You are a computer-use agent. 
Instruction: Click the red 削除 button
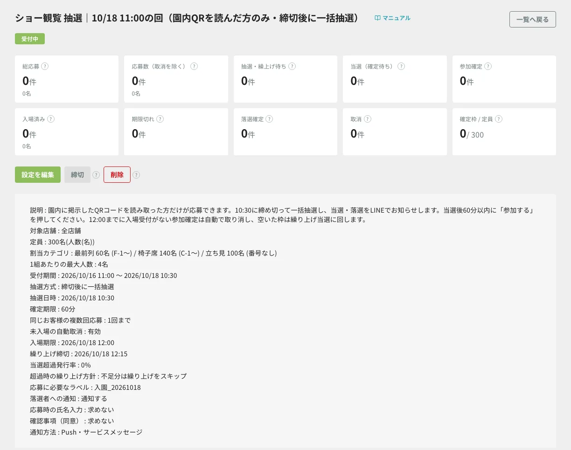coord(117,175)
